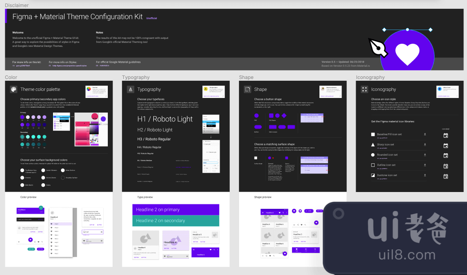Download the Sharp icon set

[425, 144]
